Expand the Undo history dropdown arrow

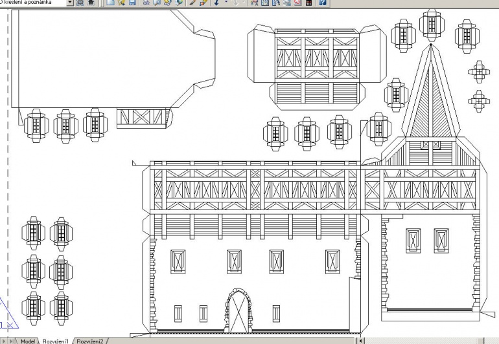click(226, 3)
